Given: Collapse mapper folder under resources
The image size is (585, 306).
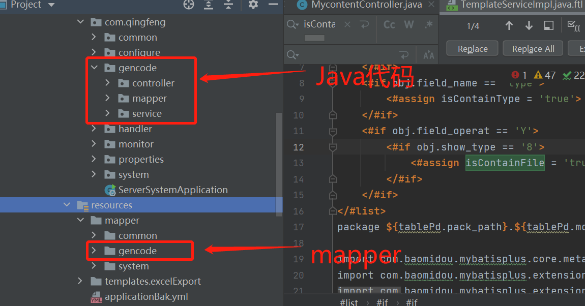Looking at the screenshot, I should pyautogui.click(x=80, y=220).
